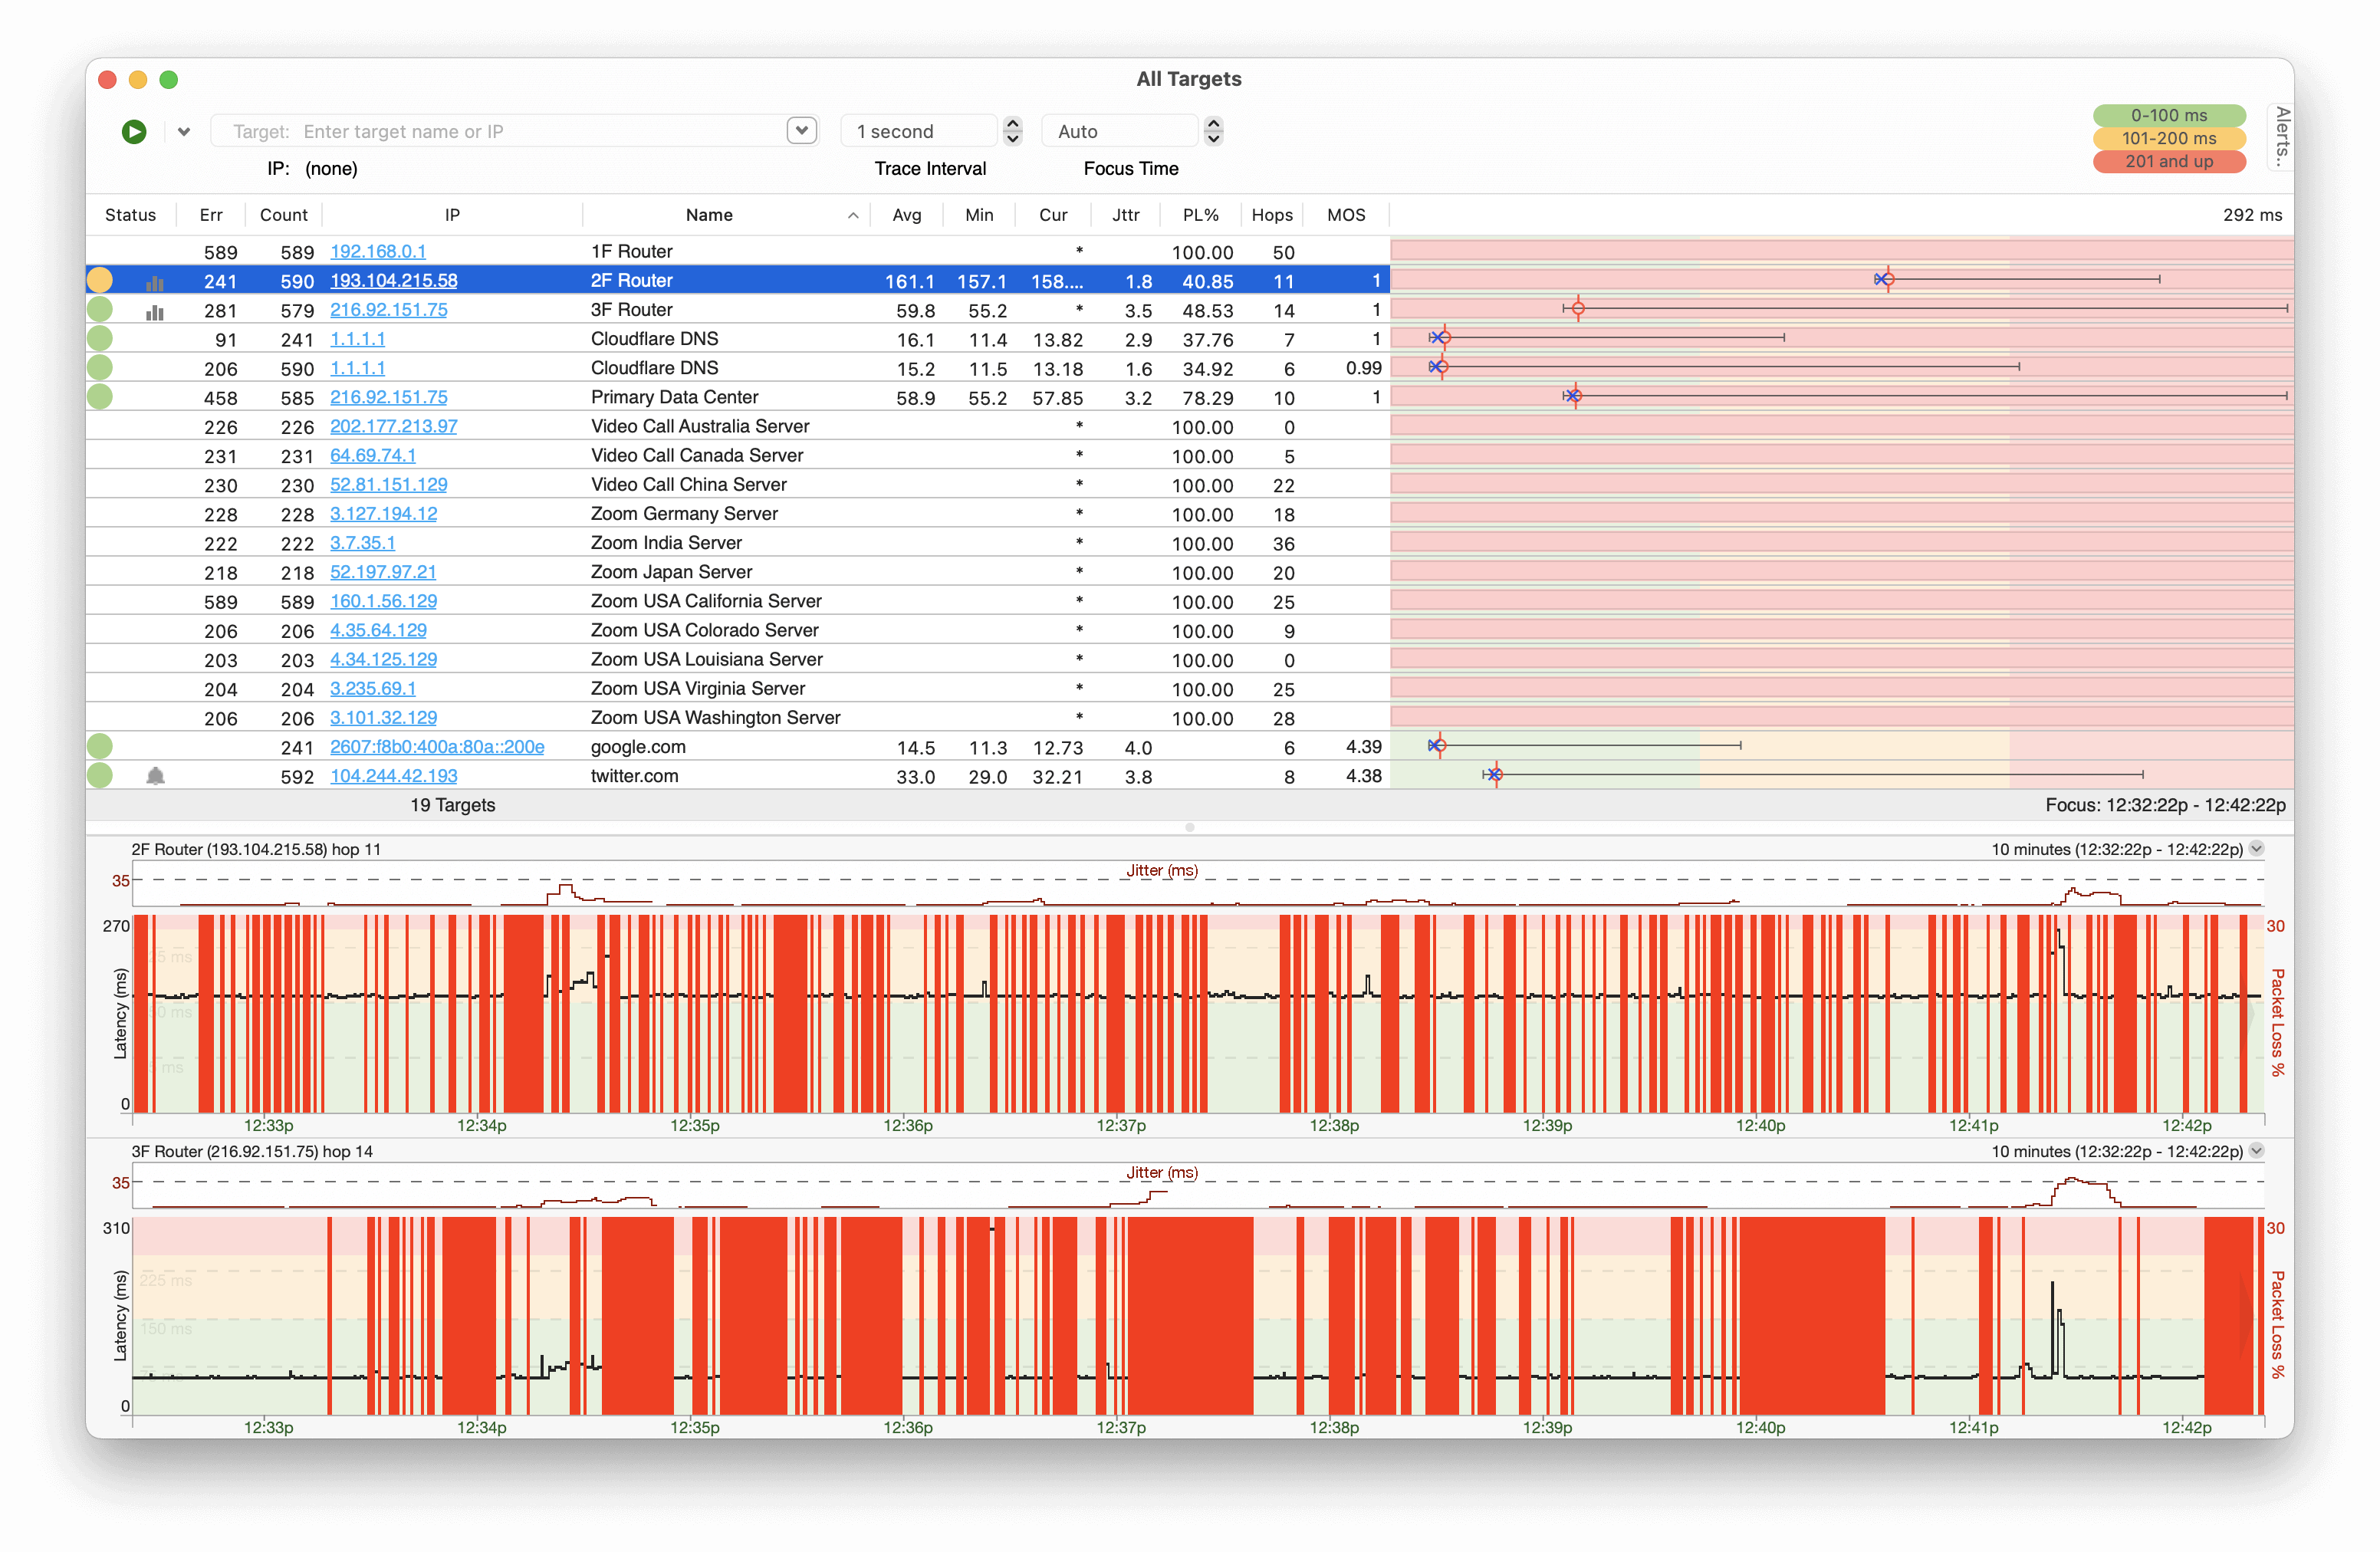Open google.com IPv6 address link
The image size is (2380, 1552).
(437, 746)
